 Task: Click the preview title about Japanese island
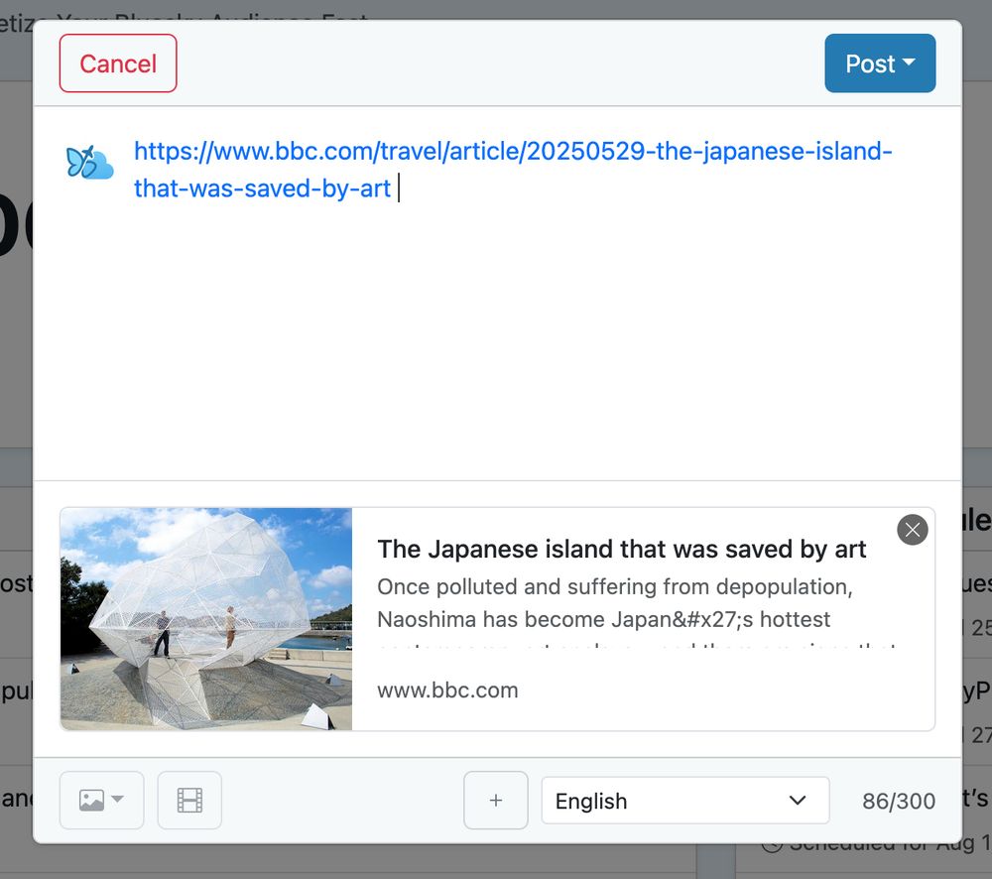coord(621,550)
